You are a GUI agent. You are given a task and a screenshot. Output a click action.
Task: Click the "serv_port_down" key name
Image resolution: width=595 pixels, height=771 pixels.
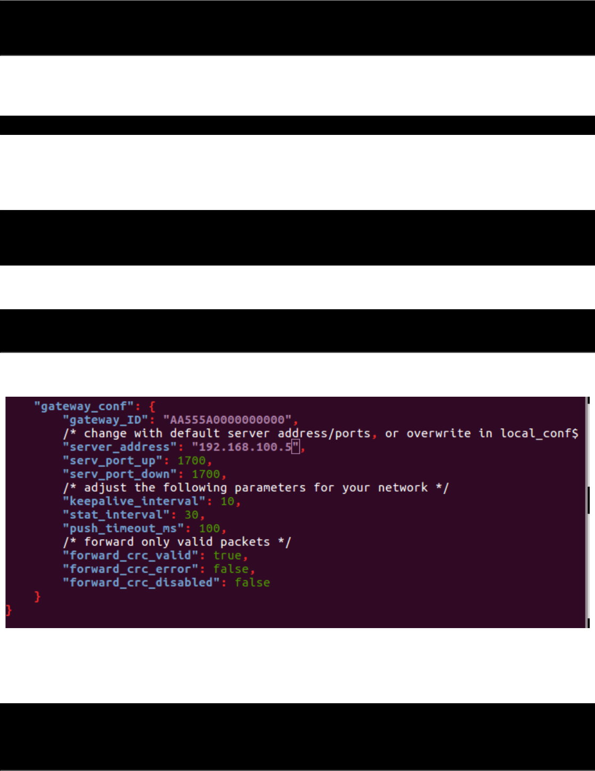click(120, 474)
